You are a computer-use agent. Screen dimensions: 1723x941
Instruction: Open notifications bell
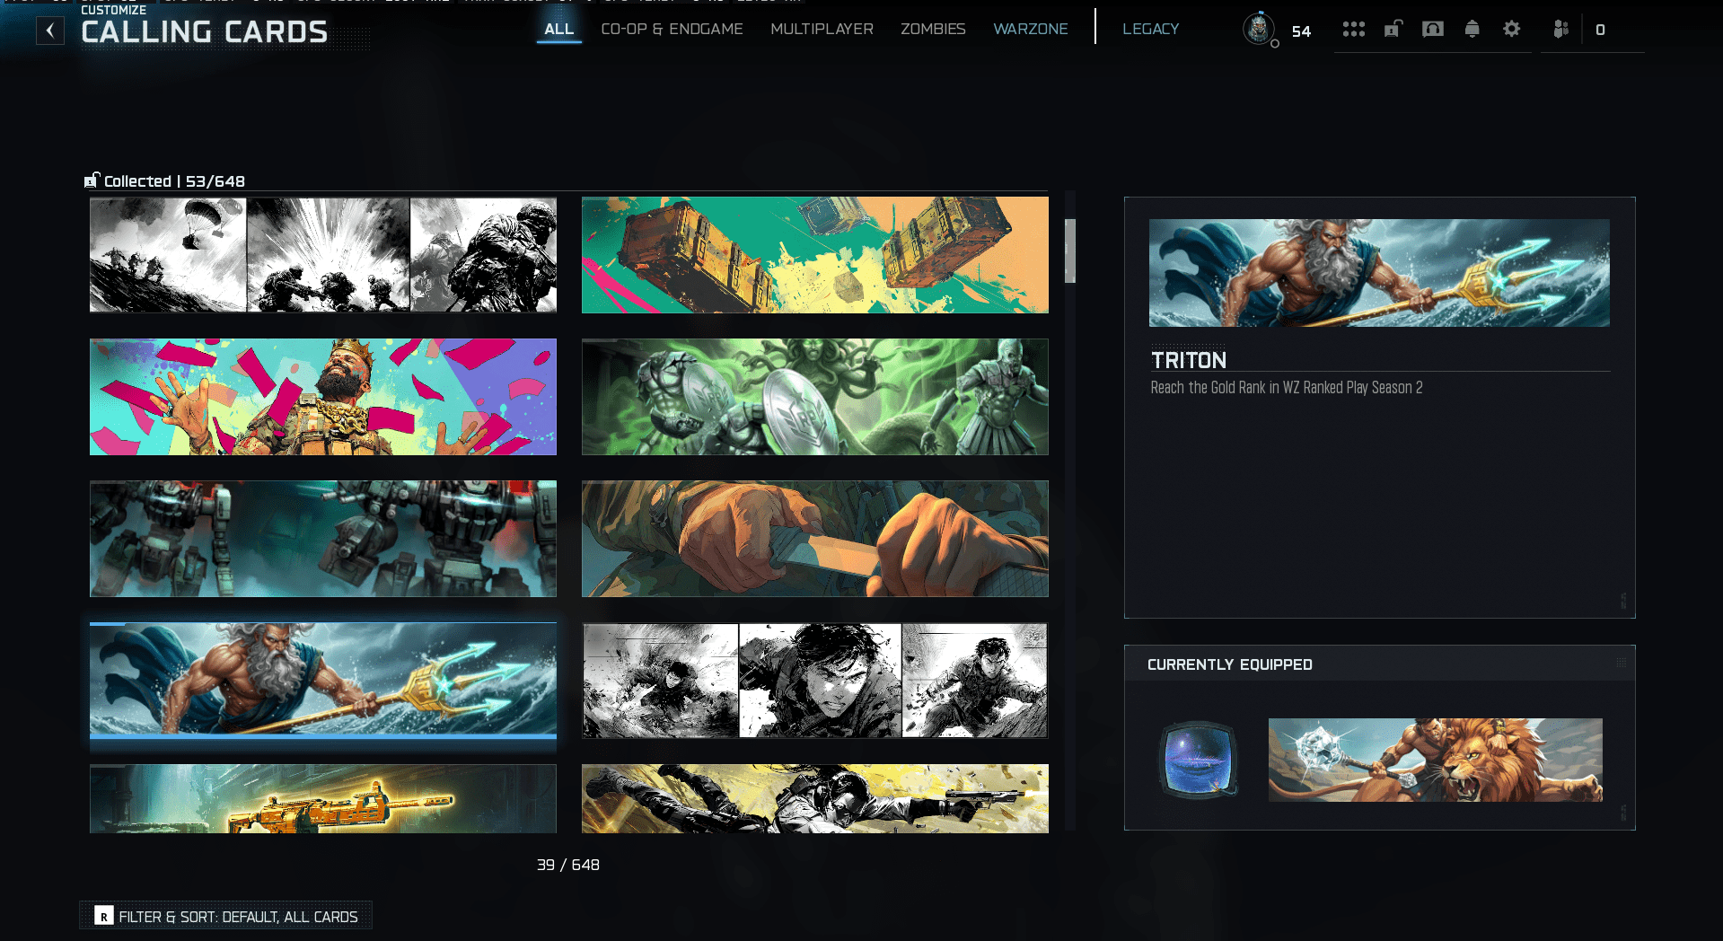[1472, 30]
